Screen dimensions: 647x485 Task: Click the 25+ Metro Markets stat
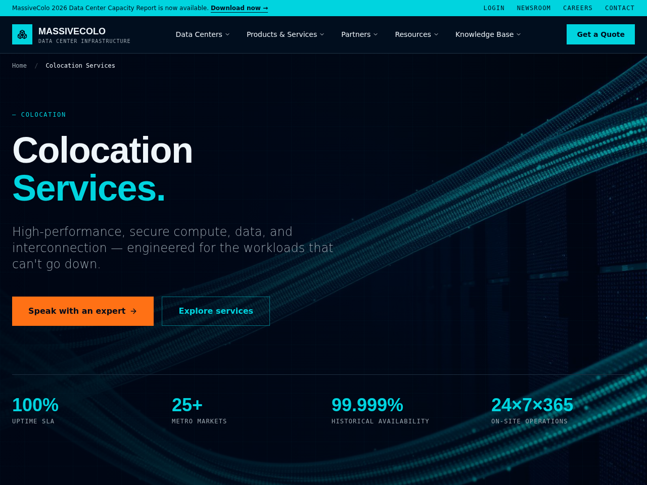tap(199, 410)
